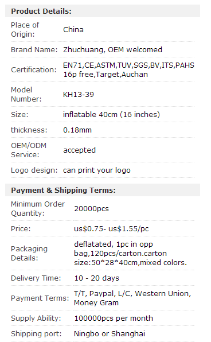Click the Certification label
This screenshot has height=342, width=211.
point(34,70)
